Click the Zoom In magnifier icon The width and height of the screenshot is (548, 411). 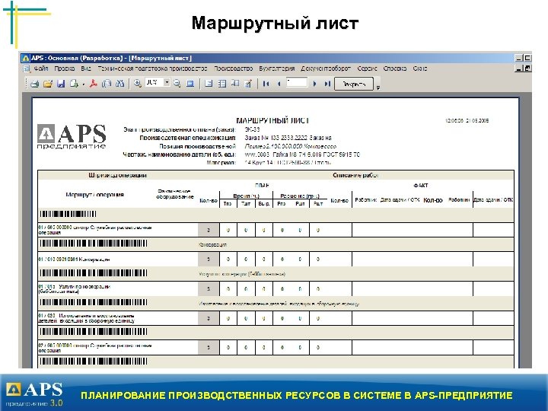coord(138,84)
